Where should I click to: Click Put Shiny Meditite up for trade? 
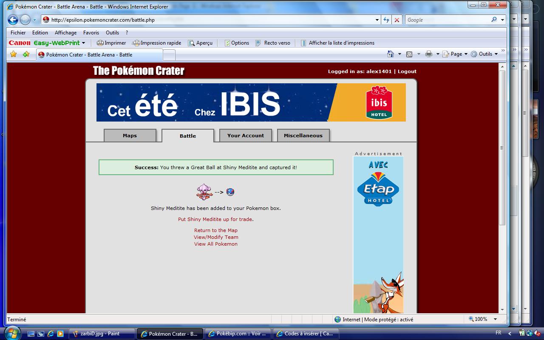(x=215, y=219)
